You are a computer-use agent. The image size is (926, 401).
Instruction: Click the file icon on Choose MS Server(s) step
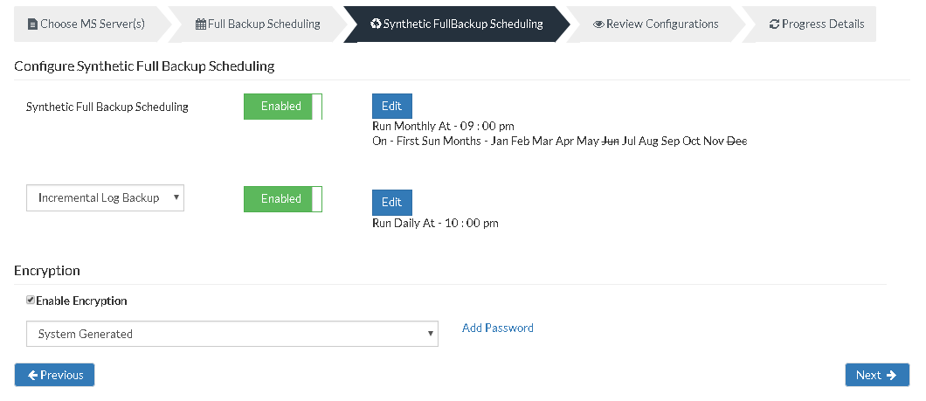coord(32,24)
